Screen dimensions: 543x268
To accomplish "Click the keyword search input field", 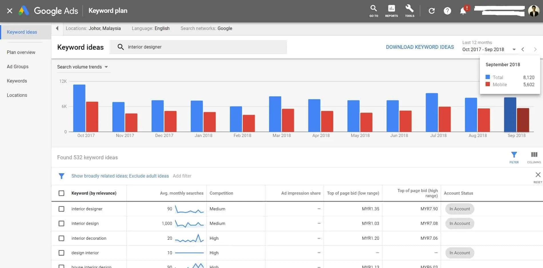I will [198, 47].
